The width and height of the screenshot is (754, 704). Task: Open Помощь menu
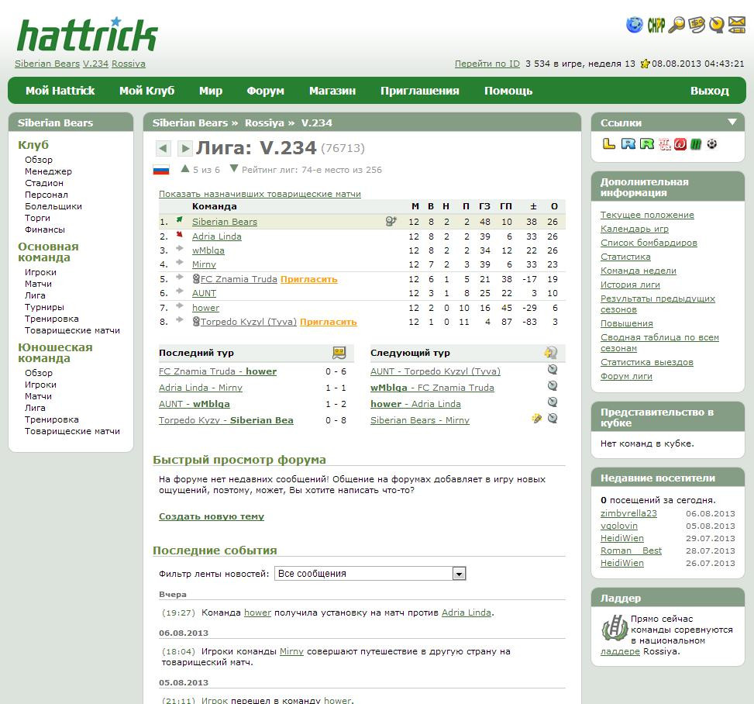508,91
